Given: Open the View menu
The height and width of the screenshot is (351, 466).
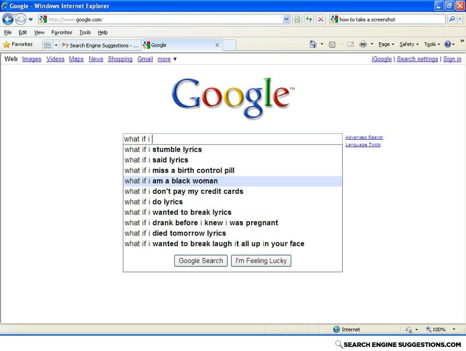Looking at the screenshot, I should pos(39,33).
